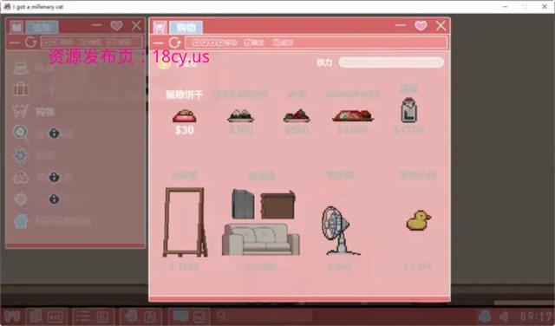
Task: Pick the red meat dish priced $500
Action: click(x=297, y=115)
